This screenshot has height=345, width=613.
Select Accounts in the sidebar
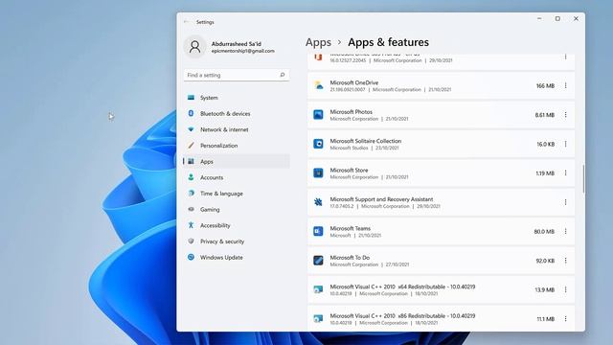click(x=237, y=177)
